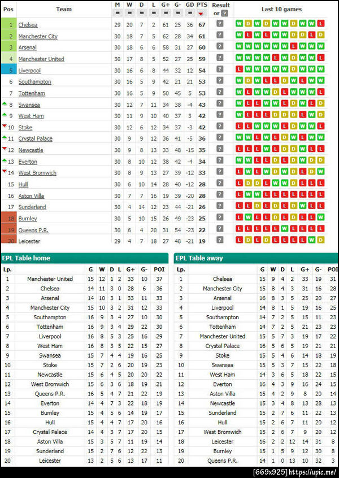Open the Southampton team link
The height and width of the screenshot is (478, 339).
(34, 81)
